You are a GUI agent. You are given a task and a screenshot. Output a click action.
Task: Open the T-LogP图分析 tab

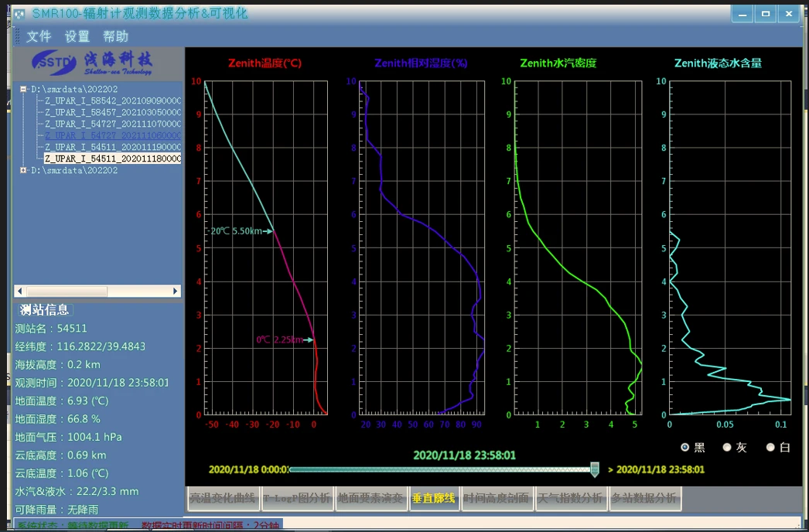(296, 499)
